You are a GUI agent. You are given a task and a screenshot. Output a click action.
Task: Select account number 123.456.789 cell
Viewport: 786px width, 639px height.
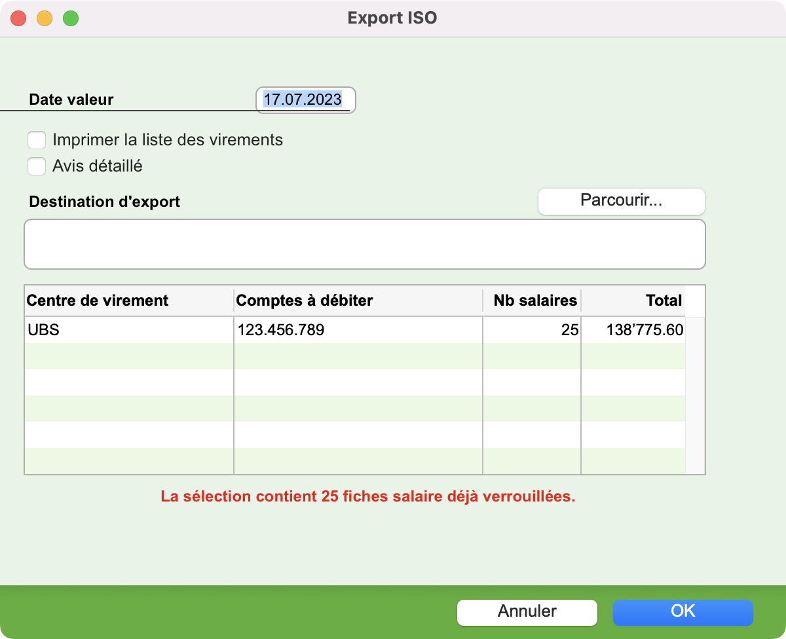click(358, 330)
